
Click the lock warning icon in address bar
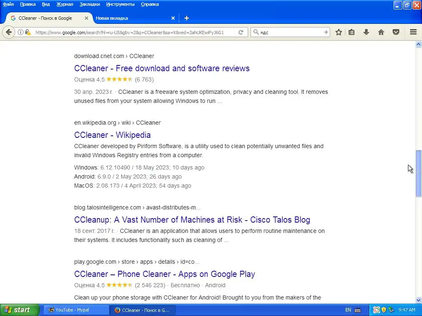coord(28,32)
